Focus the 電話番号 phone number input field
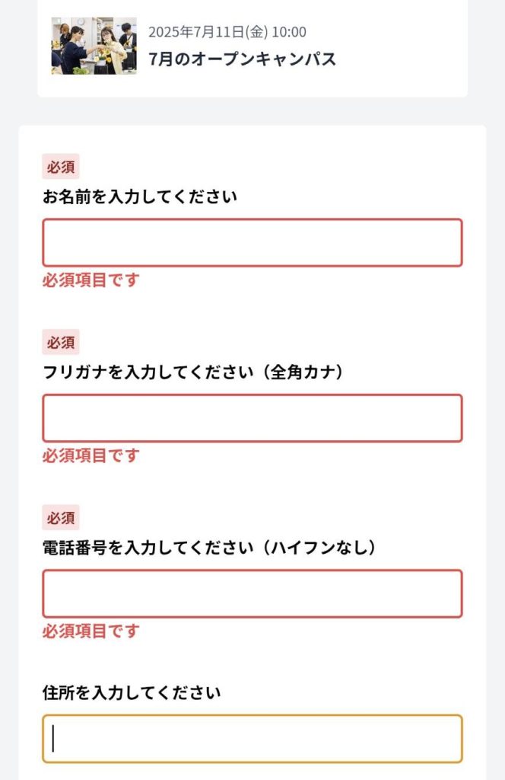Screen dimensions: 505x780 252,594
